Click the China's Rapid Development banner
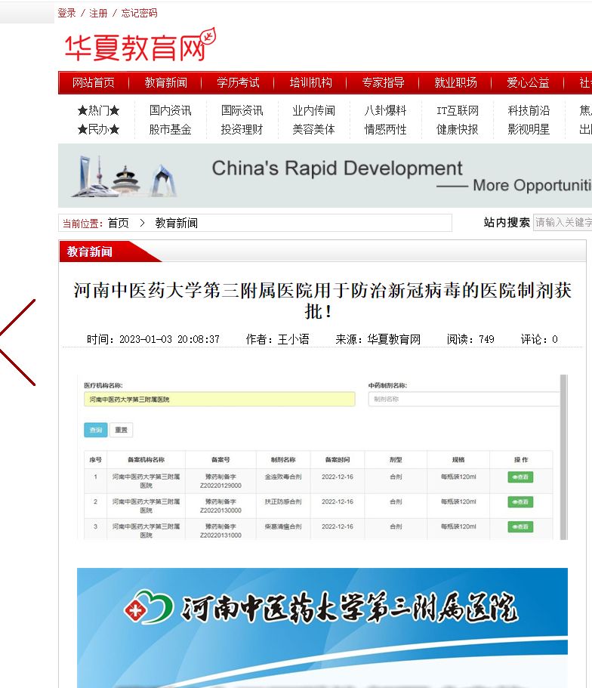This screenshot has width=592, height=688. (325, 176)
